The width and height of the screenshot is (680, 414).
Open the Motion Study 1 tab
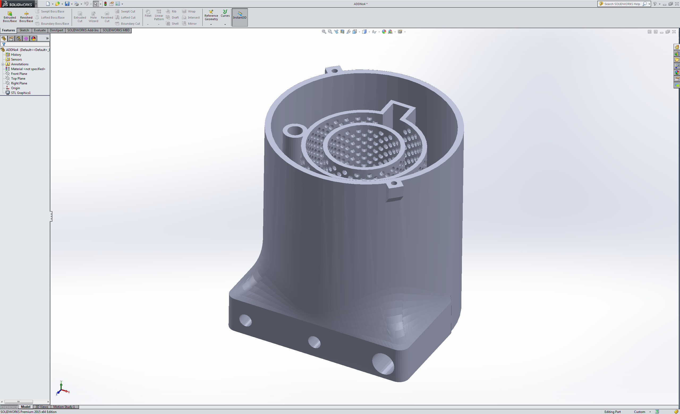coord(64,407)
